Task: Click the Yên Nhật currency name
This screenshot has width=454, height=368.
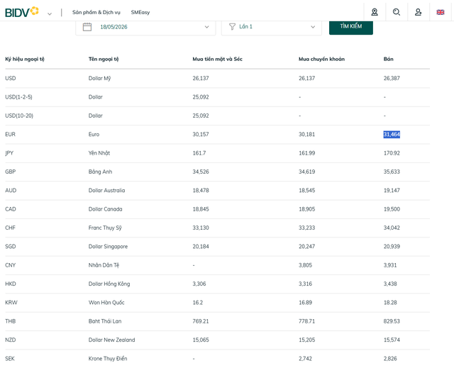Action: pos(99,153)
